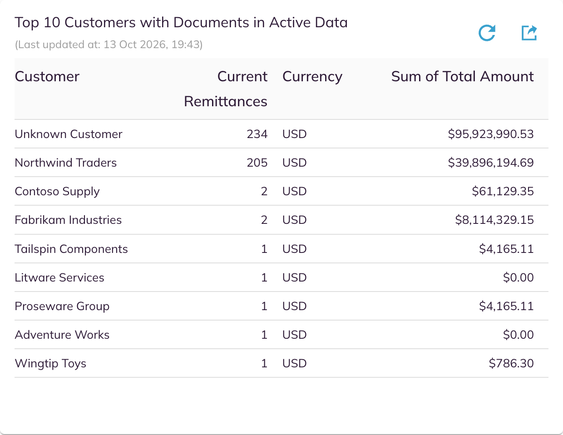
Task: Select the Contoso Supply cell
Action: [57, 191]
